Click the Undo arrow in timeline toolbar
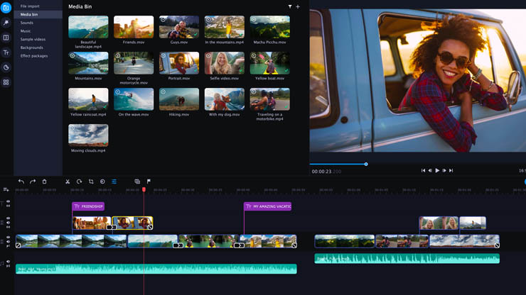The height and width of the screenshot is (295, 526). 21,182
